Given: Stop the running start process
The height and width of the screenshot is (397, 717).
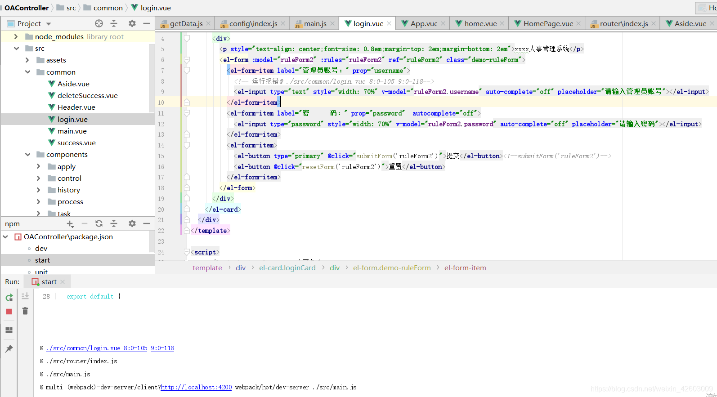Looking at the screenshot, I should [9, 312].
